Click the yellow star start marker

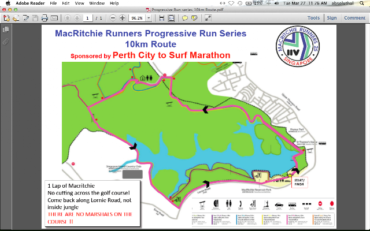(290, 176)
